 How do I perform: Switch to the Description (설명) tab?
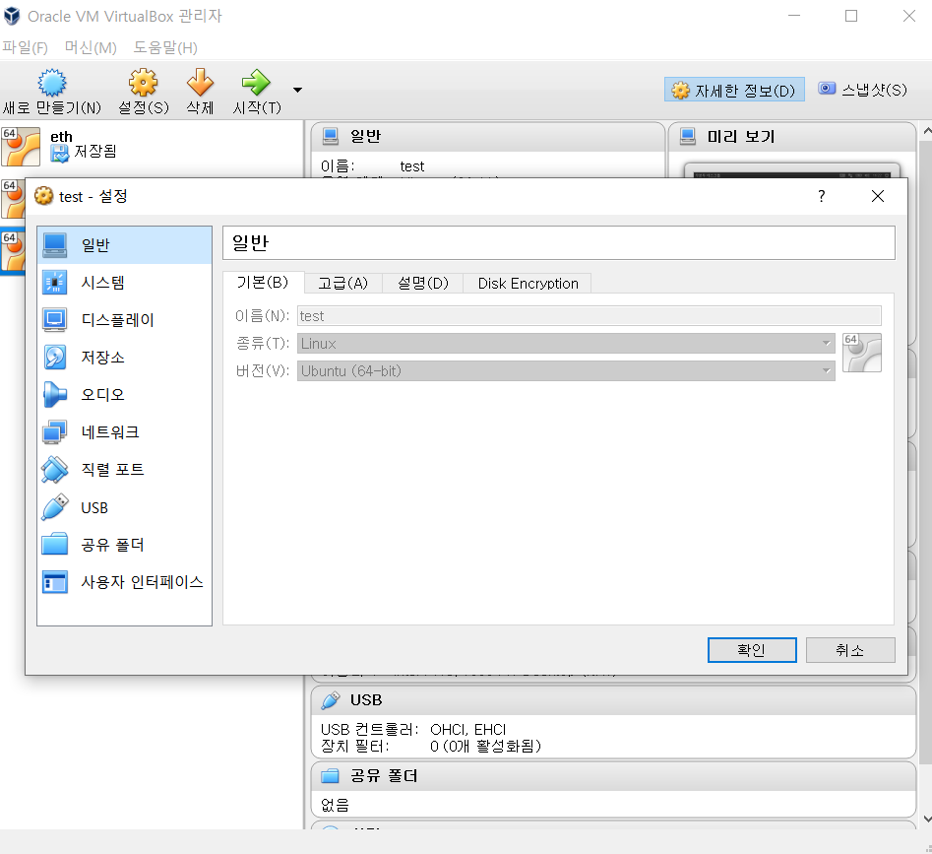click(x=422, y=283)
